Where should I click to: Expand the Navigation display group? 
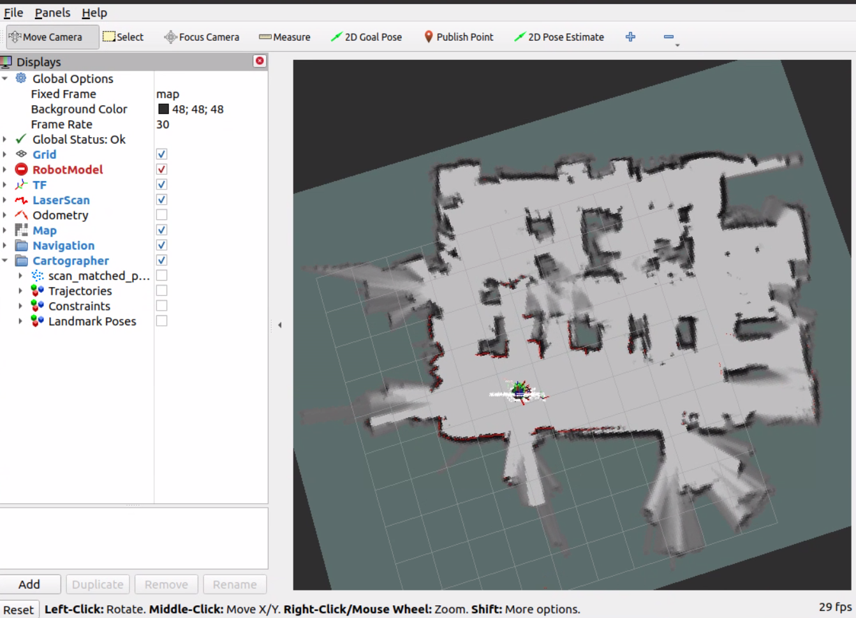point(6,245)
